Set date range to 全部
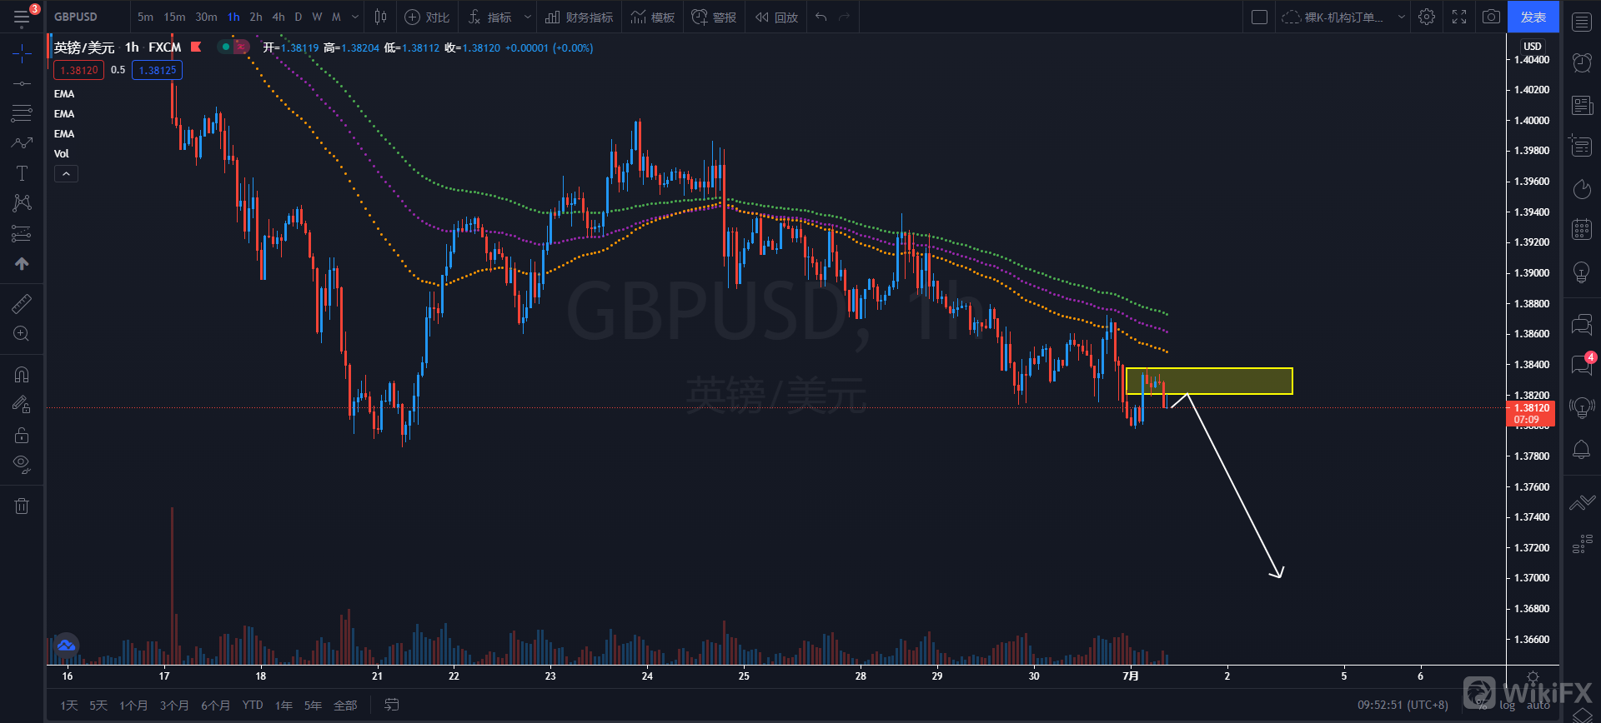 click(345, 706)
